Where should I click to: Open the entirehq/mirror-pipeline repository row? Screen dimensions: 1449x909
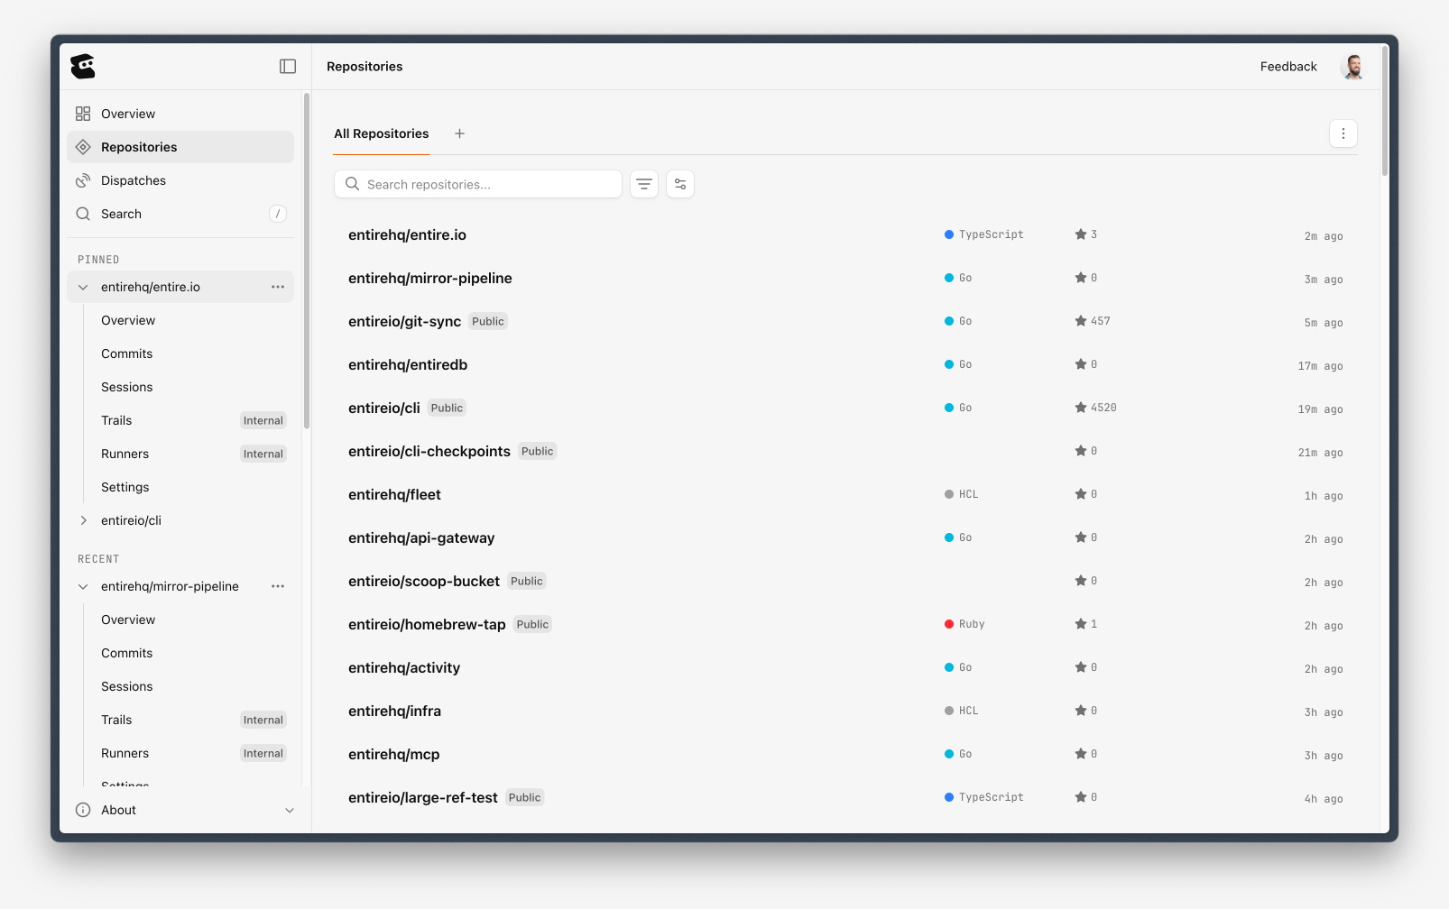click(x=845, y=278)
